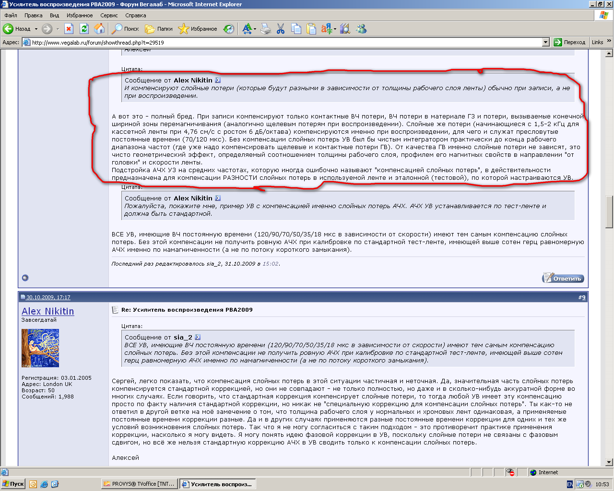Print the page using the printer icon

266,29
